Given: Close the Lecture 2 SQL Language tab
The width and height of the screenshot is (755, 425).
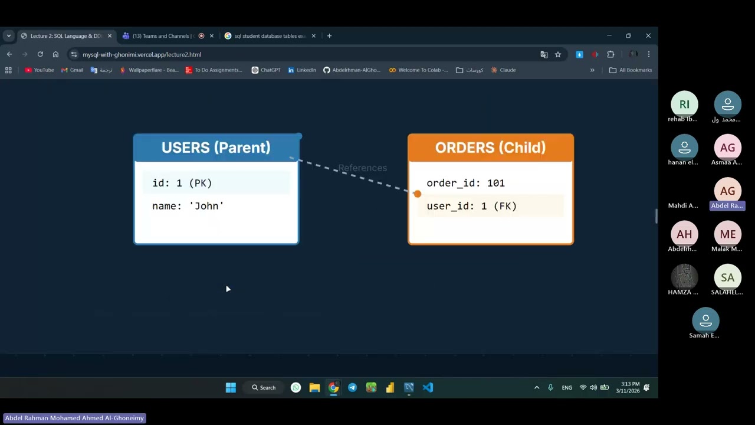Looking at the screenshot, I should (x=110, y=36).
